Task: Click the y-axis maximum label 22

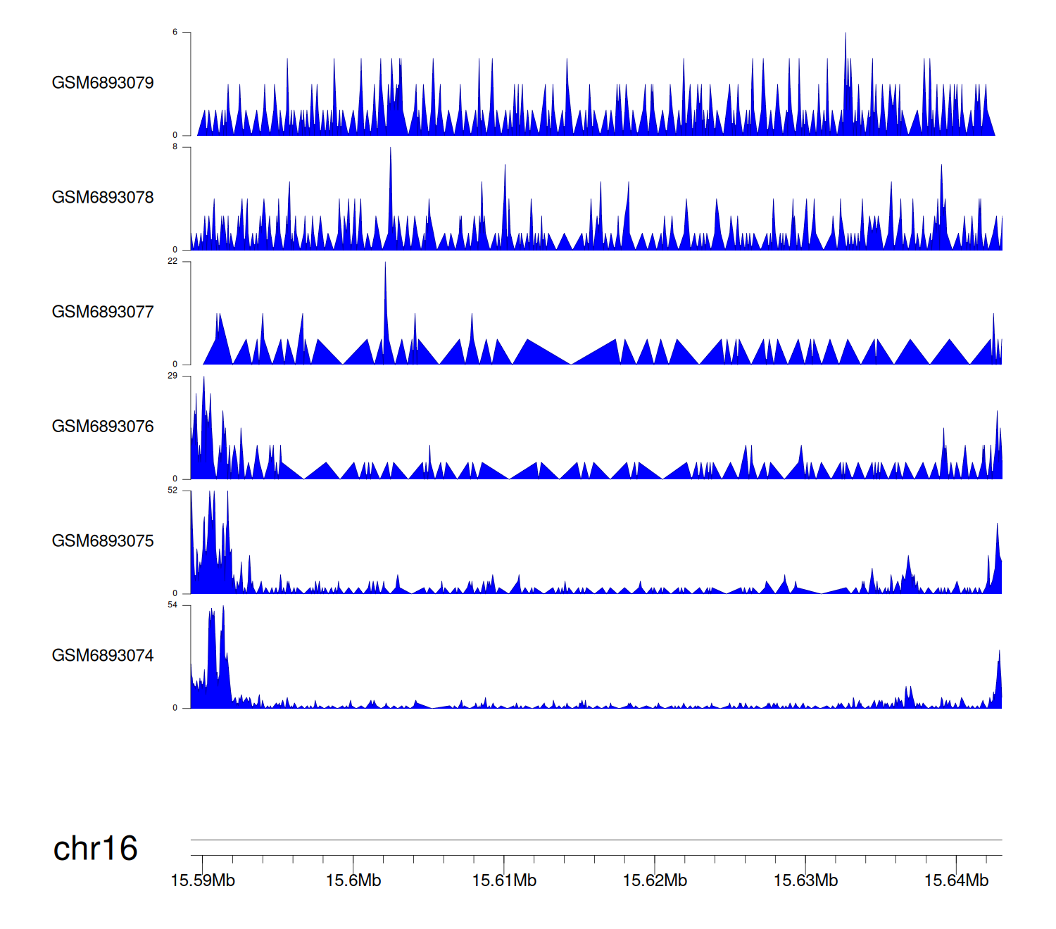Action: coord(172,262)
